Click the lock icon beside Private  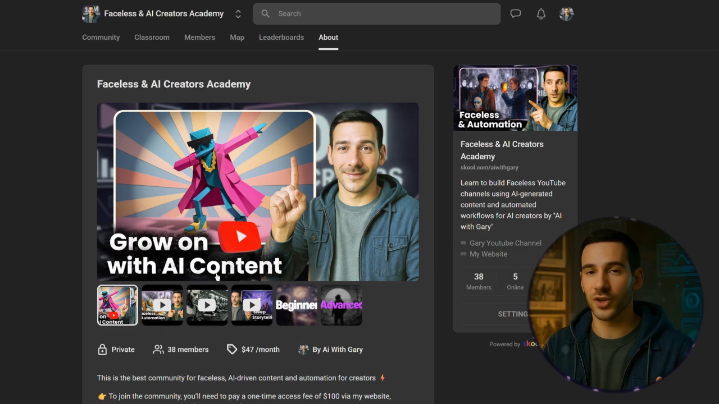coord(102,350)
